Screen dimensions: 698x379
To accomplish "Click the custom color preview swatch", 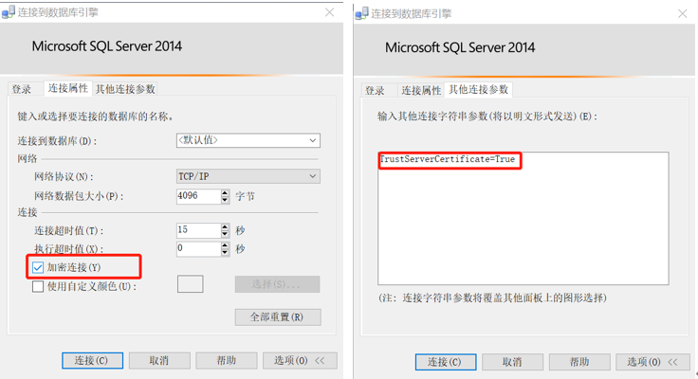I will point(190,284).
